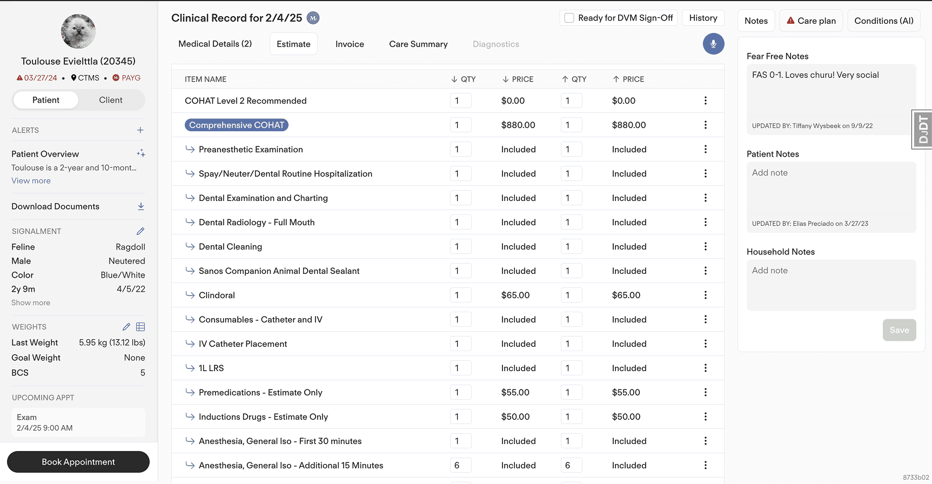Click the red warning date 03/27/24
Image resolution: width=932 pixels, height=484 pixels.
tap(37, 78)
